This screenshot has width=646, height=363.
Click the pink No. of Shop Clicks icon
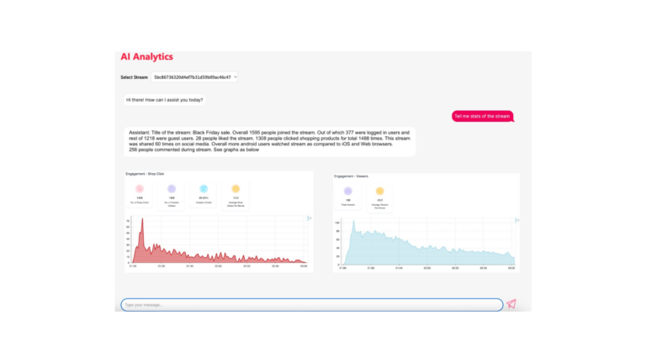tap(140, 189)
